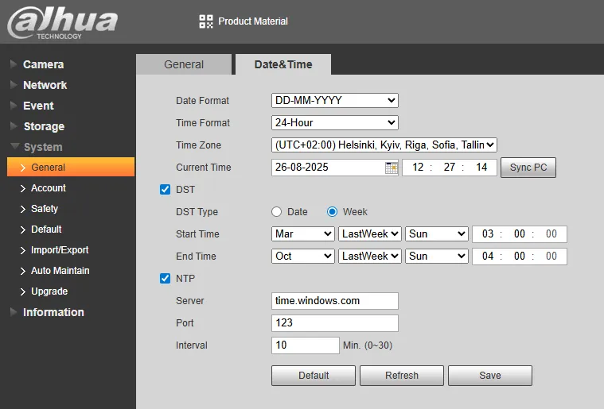The image size is (604, 409).
Task: Open the Time Format dropdown
Action: click(335, 122)
